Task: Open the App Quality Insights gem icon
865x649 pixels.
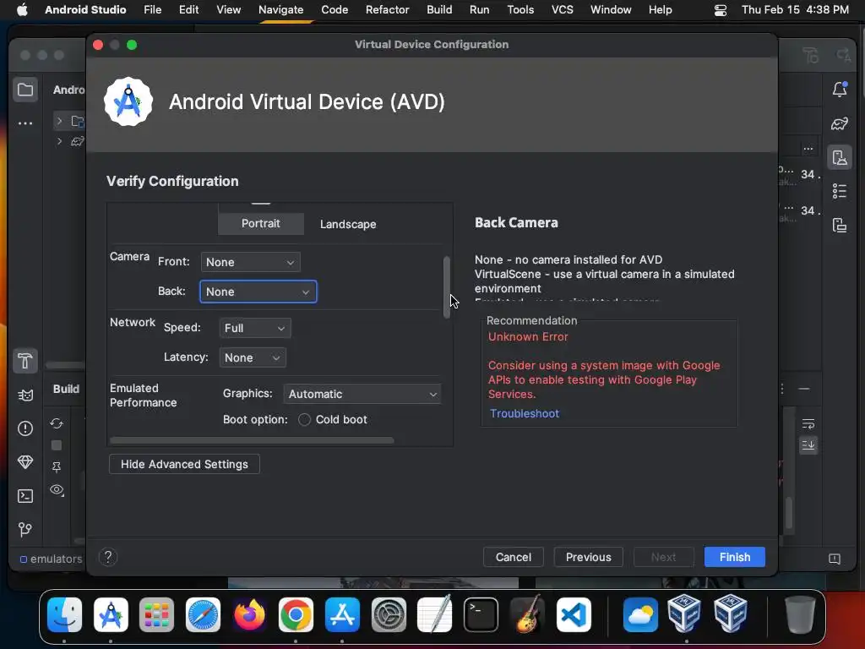Action: [x=25, y=462]
